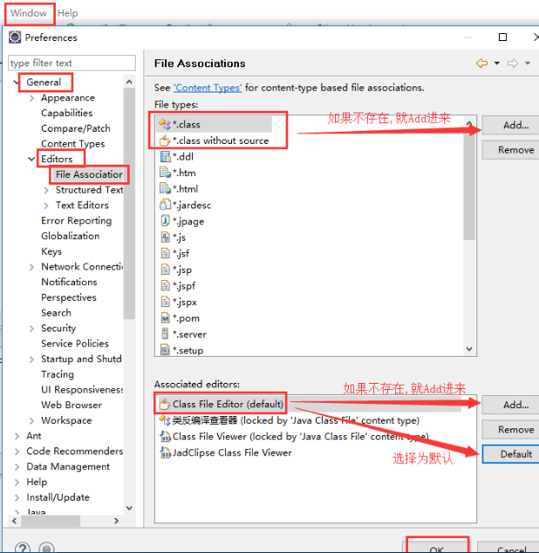The width and height of the screenshot is (539, 553).
Task: Select Globalization tree item
Action: coord(70,236)
